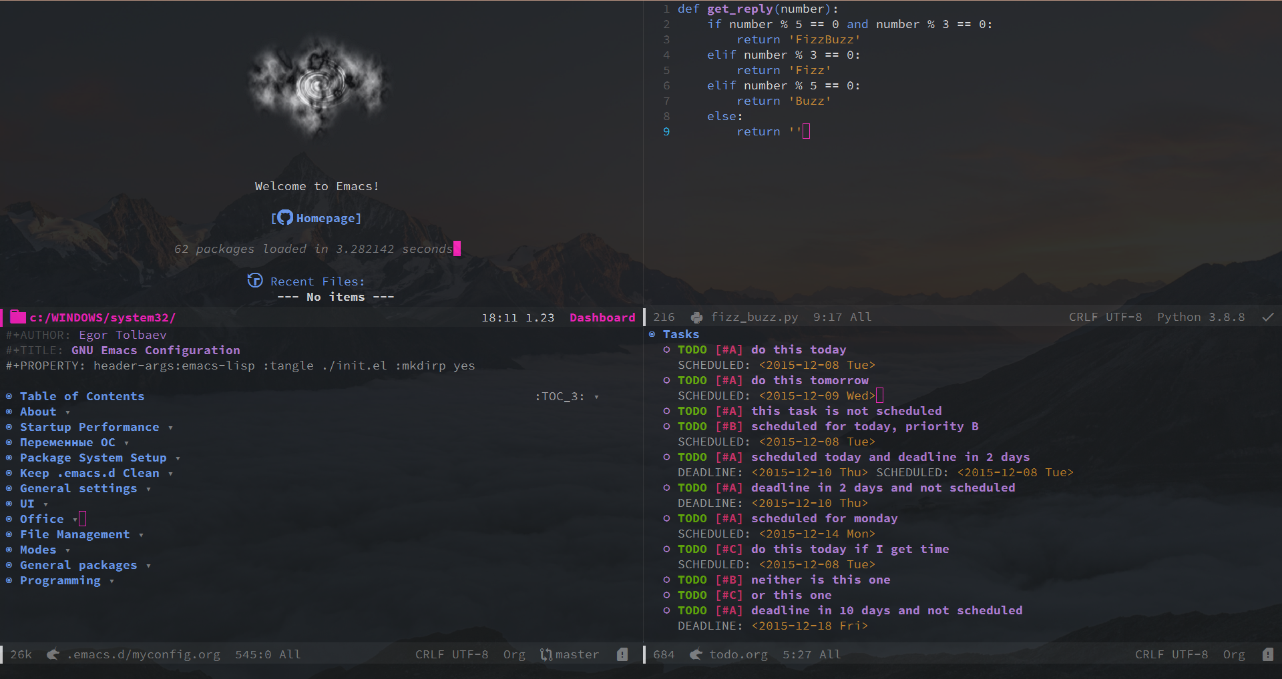The image size is (1282, 679).
Task: Expand the General settings heading
Action: click(148, 489)
